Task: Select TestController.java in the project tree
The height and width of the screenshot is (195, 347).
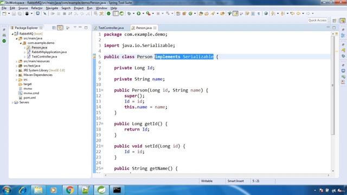Action: coord(44,56)
